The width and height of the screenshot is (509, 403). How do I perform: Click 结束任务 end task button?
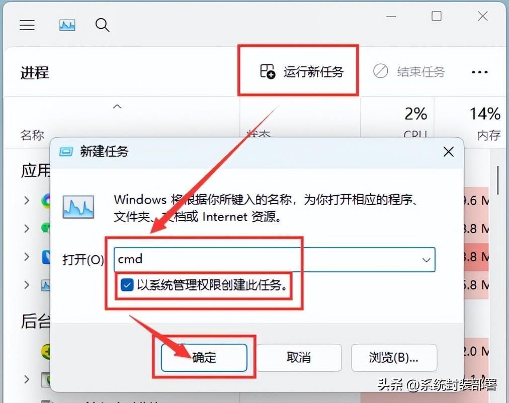[x=409, y=71]
